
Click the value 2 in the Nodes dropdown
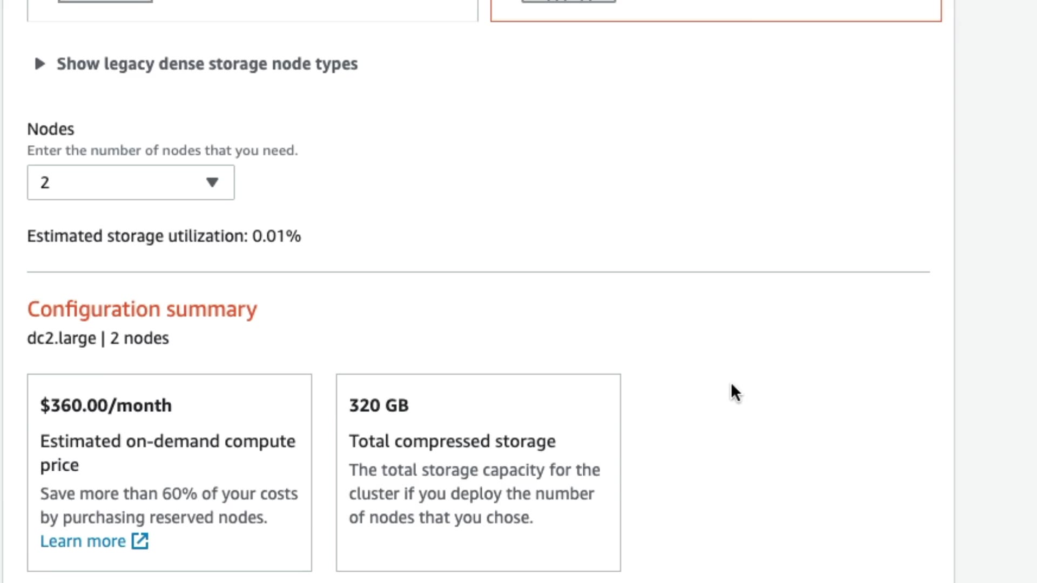[x=45, y=183]
